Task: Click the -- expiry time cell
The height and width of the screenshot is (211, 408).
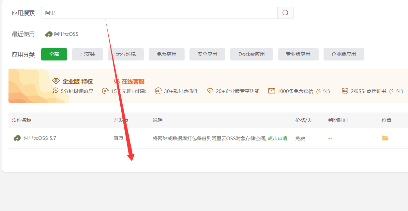Action: [330, 138]
